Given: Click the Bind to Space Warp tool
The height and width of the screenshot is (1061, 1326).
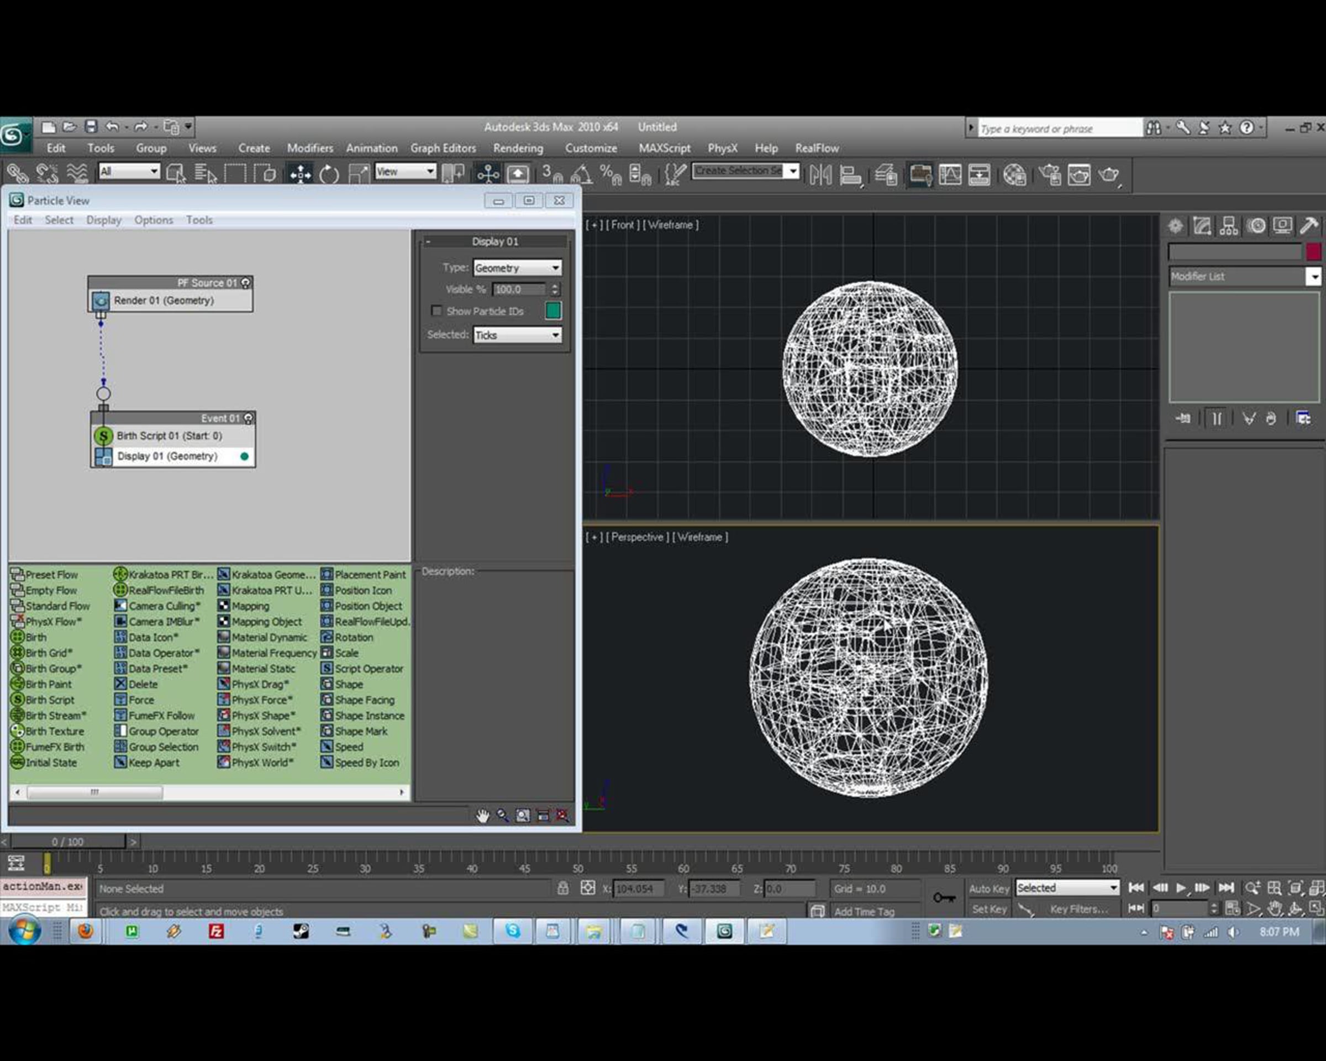Looking at the screenshot, I should [77, 174].
